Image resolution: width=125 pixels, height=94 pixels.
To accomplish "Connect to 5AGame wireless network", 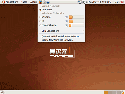I will 61,17.
